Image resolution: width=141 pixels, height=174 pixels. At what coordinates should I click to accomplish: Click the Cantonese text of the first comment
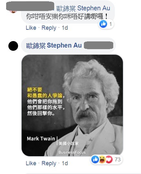[67, 16]
